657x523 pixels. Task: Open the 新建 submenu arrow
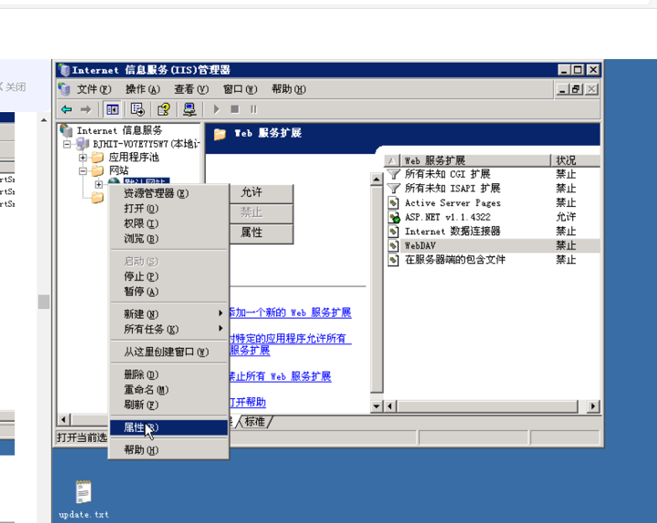pyautogui.click(x=221, y=313)
